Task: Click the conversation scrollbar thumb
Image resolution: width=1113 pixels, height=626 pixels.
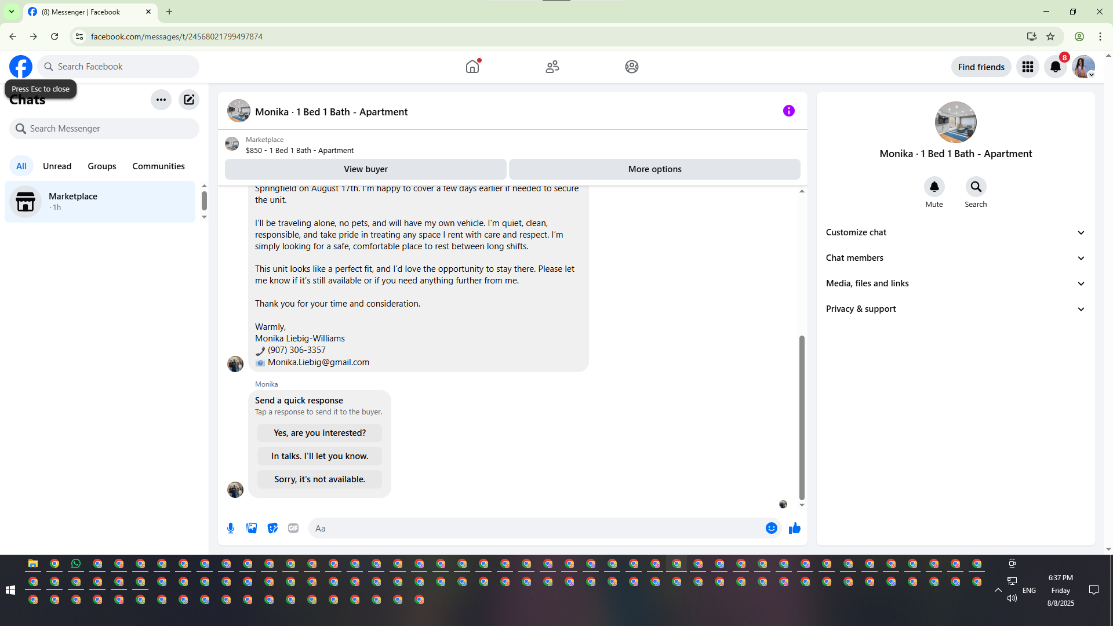Action: (802, 417)
